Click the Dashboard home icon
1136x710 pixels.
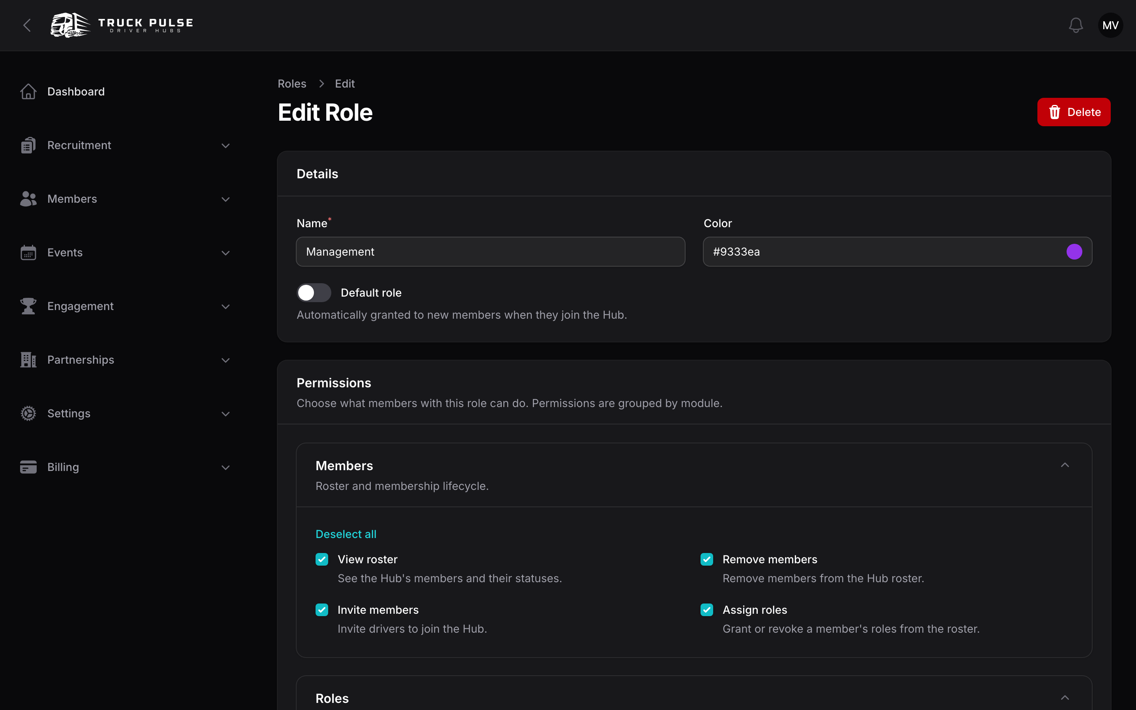click(x=28, y=92)
